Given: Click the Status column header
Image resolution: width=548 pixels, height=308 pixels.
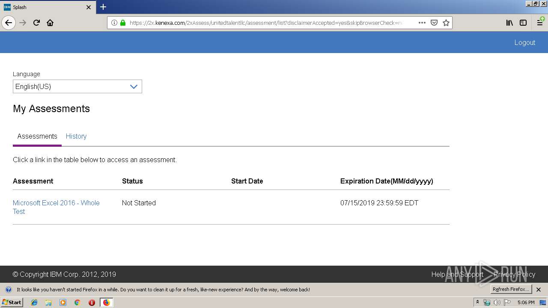Looking at the screenshot, I should [132, 181].
